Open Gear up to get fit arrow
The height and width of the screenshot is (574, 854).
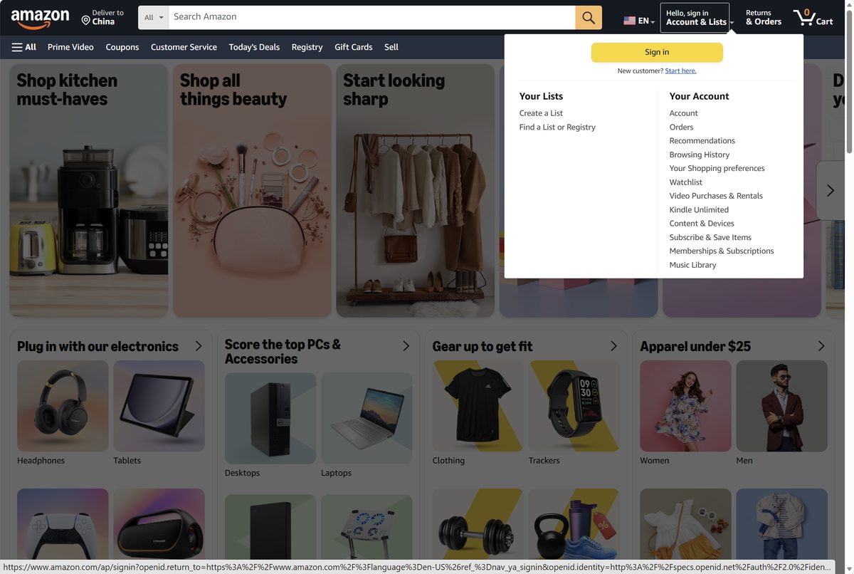click(x=613, y=346)
